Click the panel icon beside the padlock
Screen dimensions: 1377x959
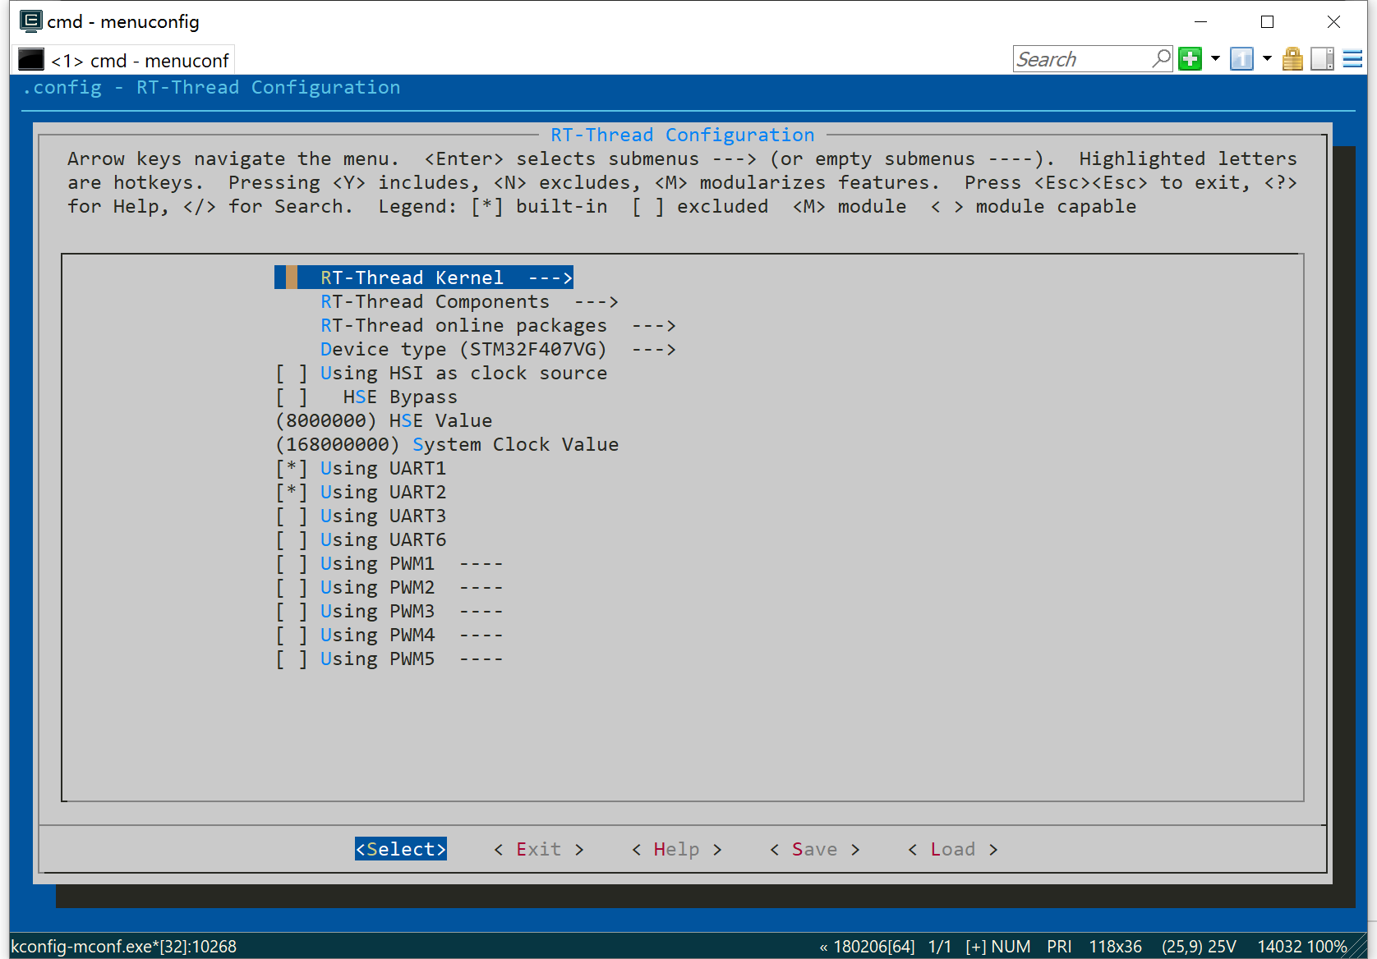[1322, 59]
